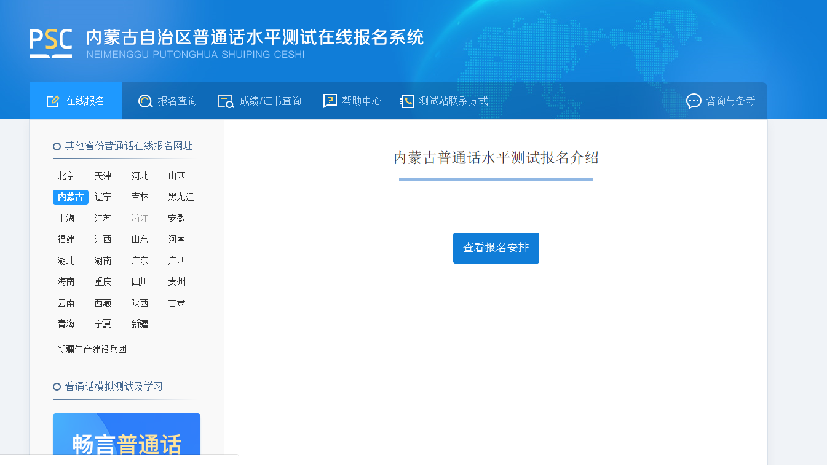Select province link 宁夏
The image size is (827, 465).
[103, 324]
